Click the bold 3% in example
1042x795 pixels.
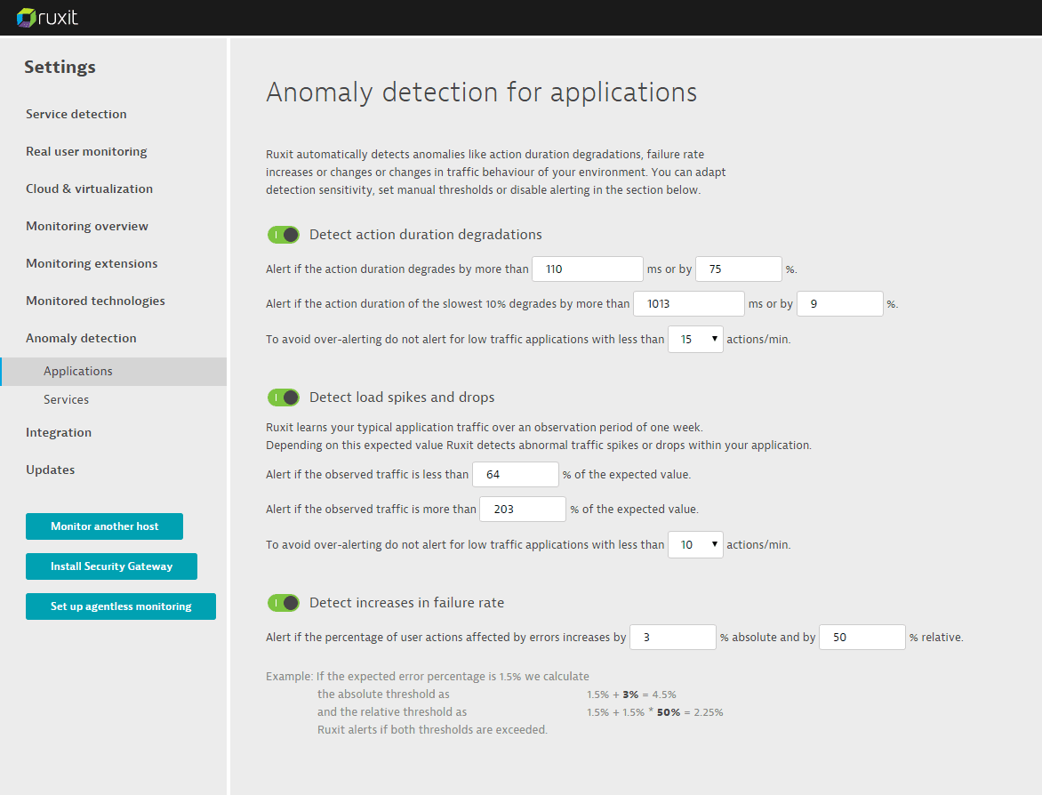(630, 695)
